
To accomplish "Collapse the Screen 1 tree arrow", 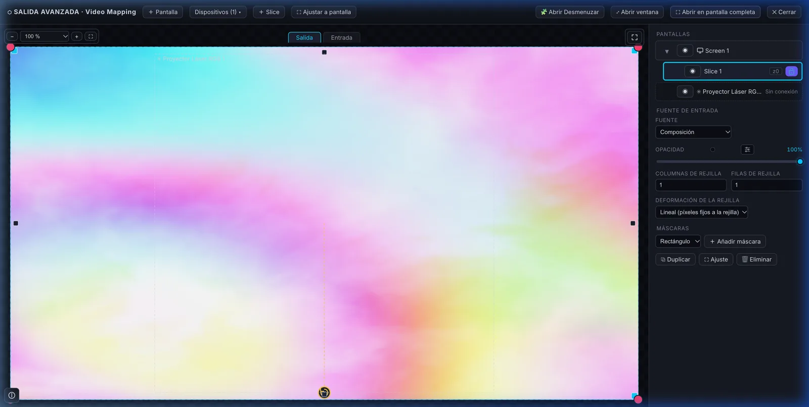I will 667,51.
